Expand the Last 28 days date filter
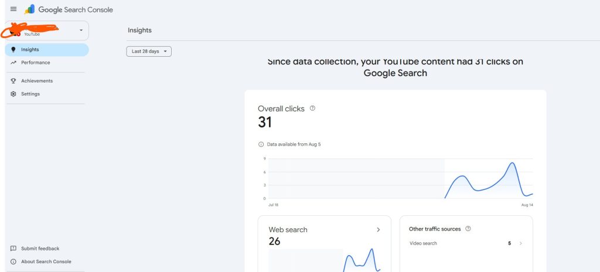Image resolution: width=600 pixels, height=272 pixels. 149,51
